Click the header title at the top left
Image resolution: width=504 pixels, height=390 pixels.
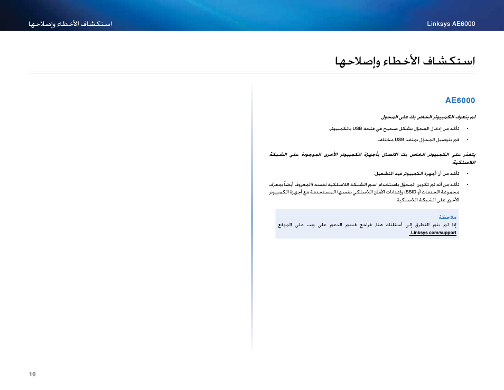70,24
